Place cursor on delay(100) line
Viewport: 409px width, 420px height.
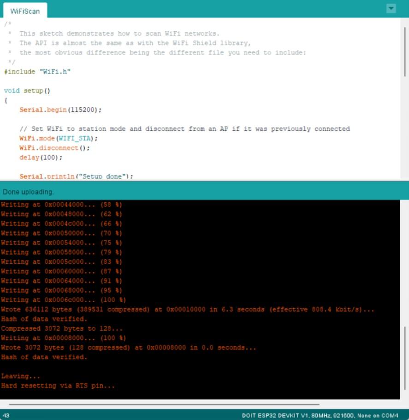pos(41,157)
